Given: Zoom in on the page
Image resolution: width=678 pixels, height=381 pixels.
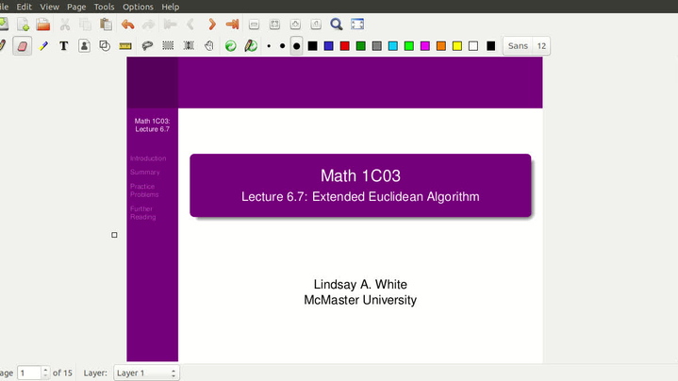Looking at the screenshot, I should click(x=295, y=25).
